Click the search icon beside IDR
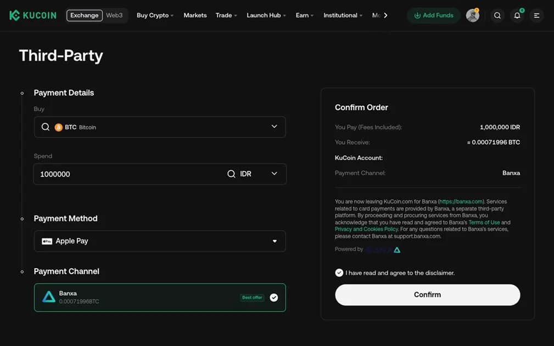Image resolution: width=554 pixels, height=346 pixels. point(231,174)
